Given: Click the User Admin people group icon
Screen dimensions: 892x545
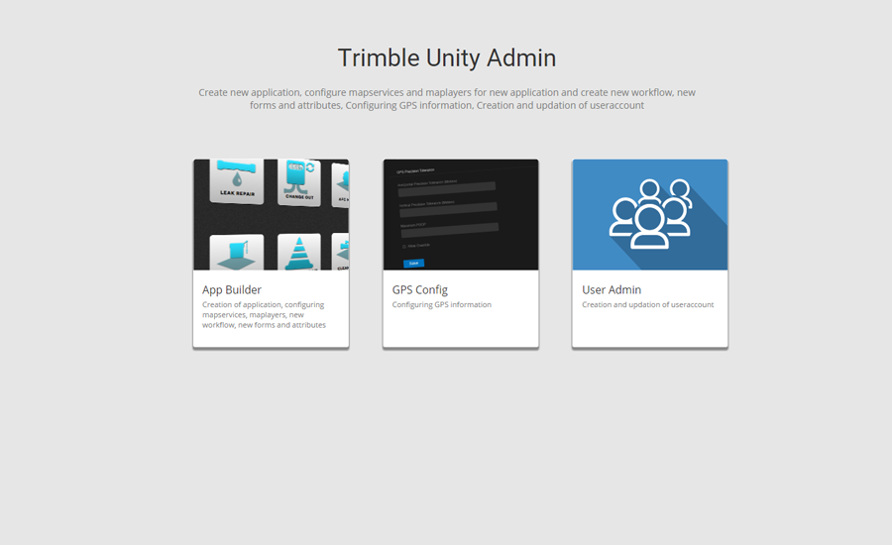Looking at the screenshot, I should (x=651, y=213).
